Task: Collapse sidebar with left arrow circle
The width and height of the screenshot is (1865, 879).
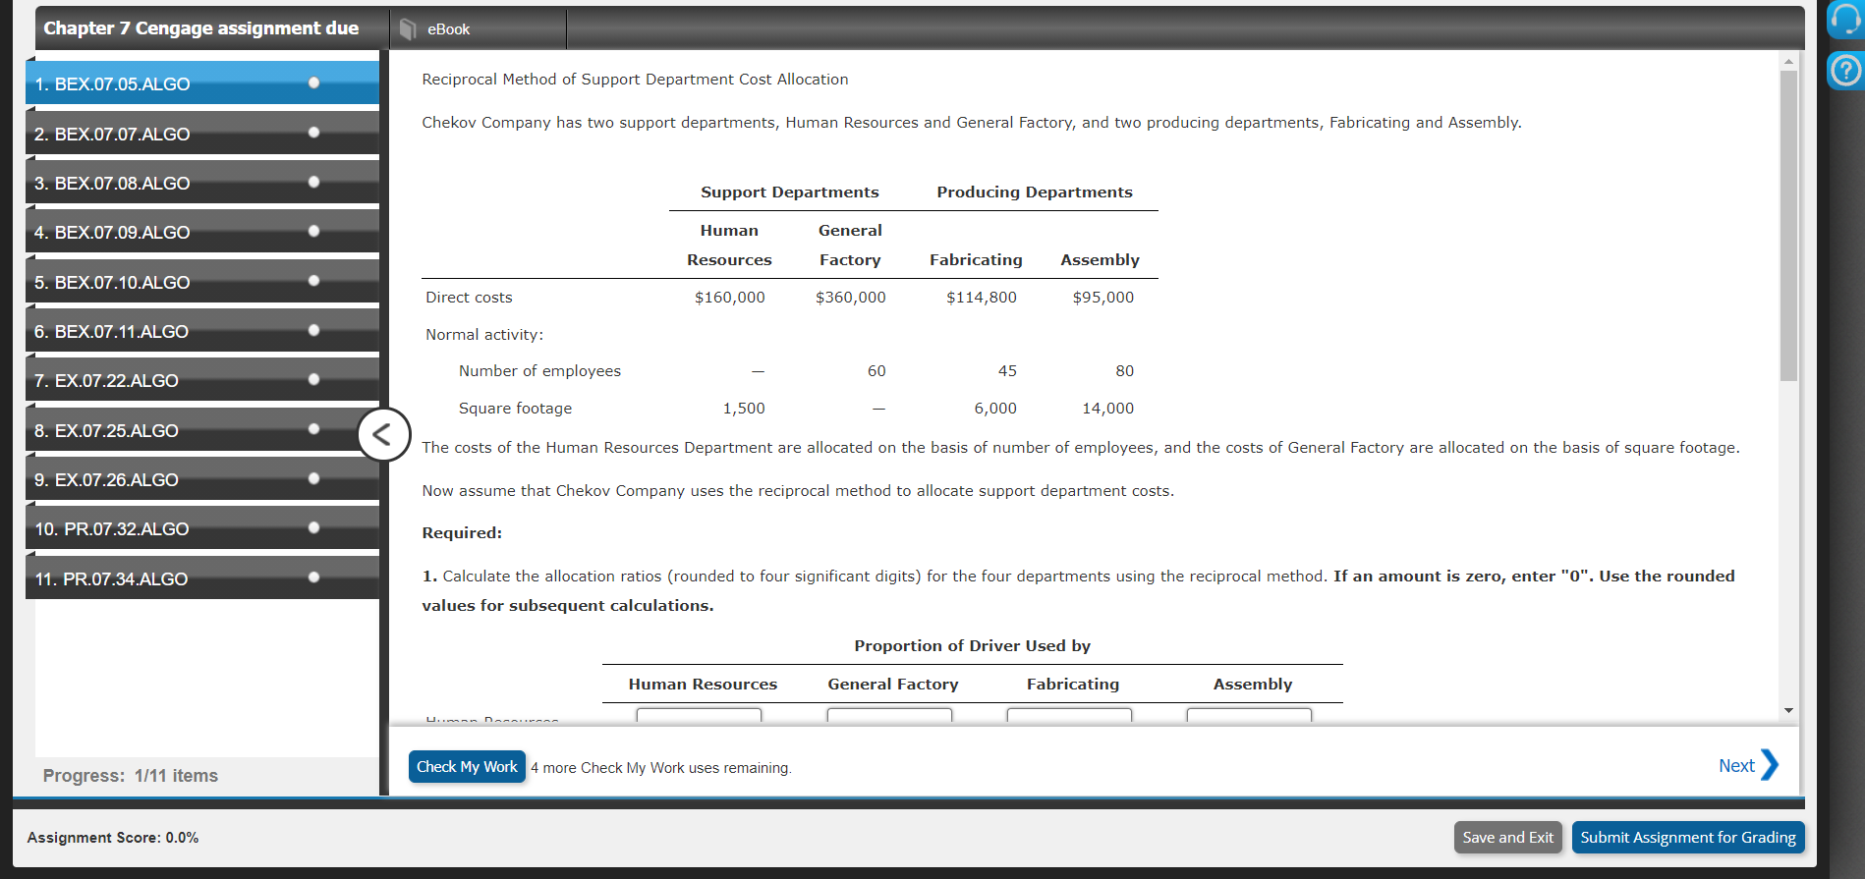Action: (383, 434)
